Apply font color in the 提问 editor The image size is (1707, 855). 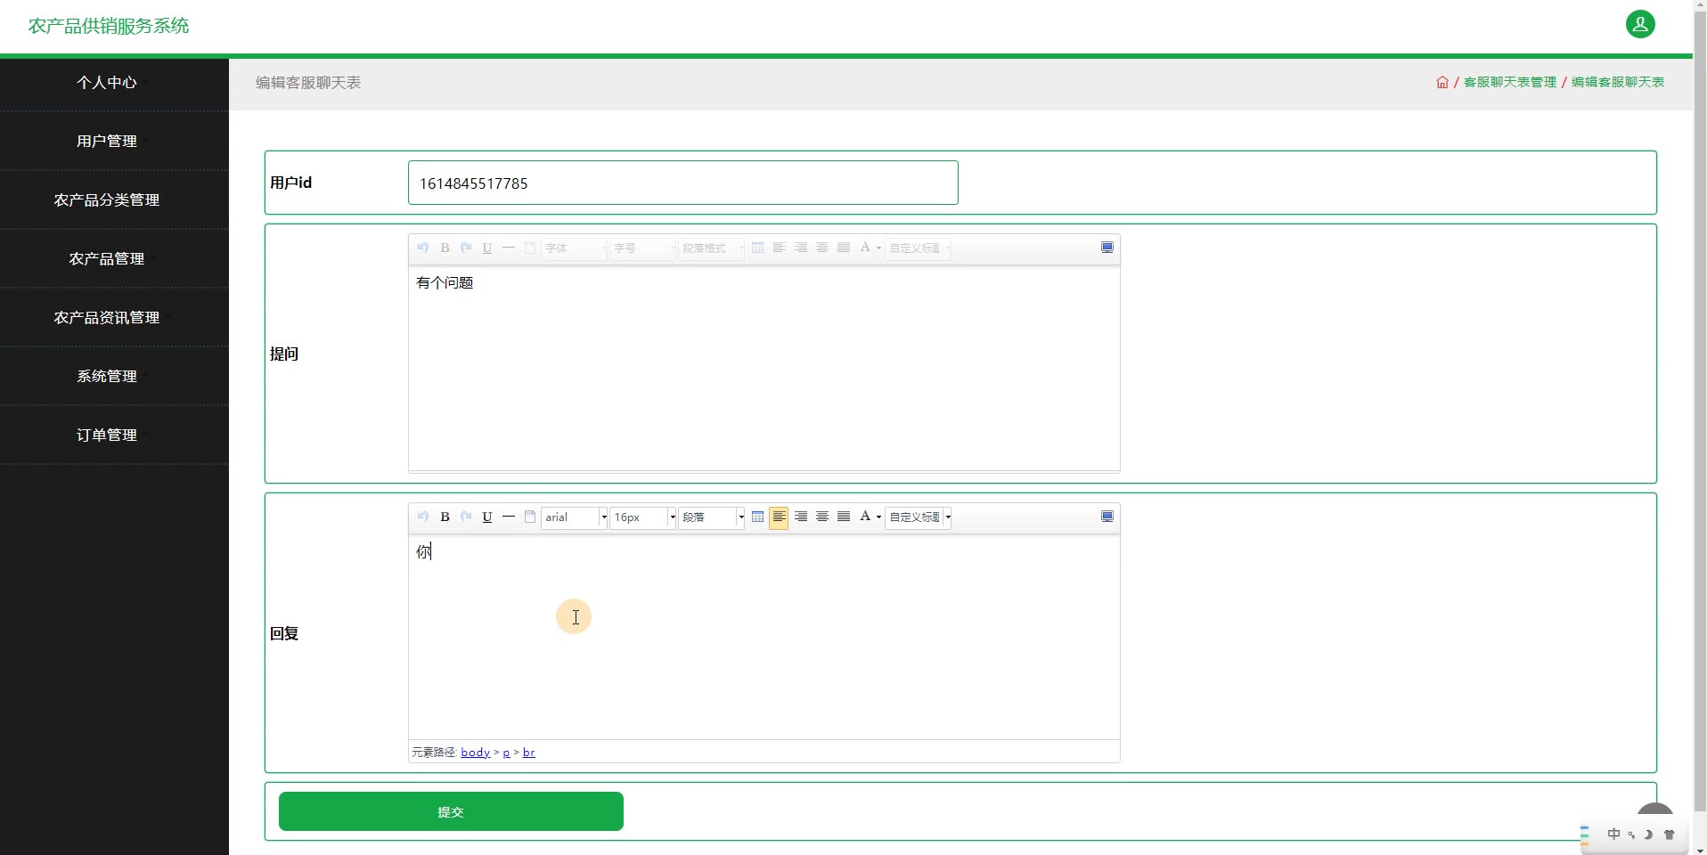point(864,248)
